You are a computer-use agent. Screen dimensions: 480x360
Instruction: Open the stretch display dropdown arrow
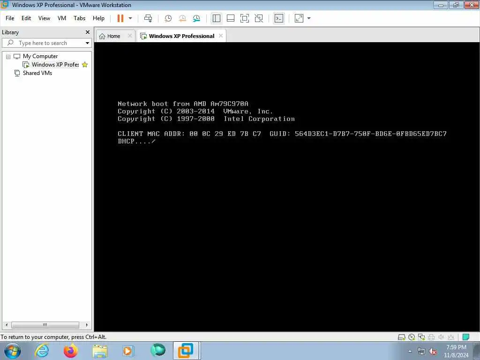click(309, 18)
